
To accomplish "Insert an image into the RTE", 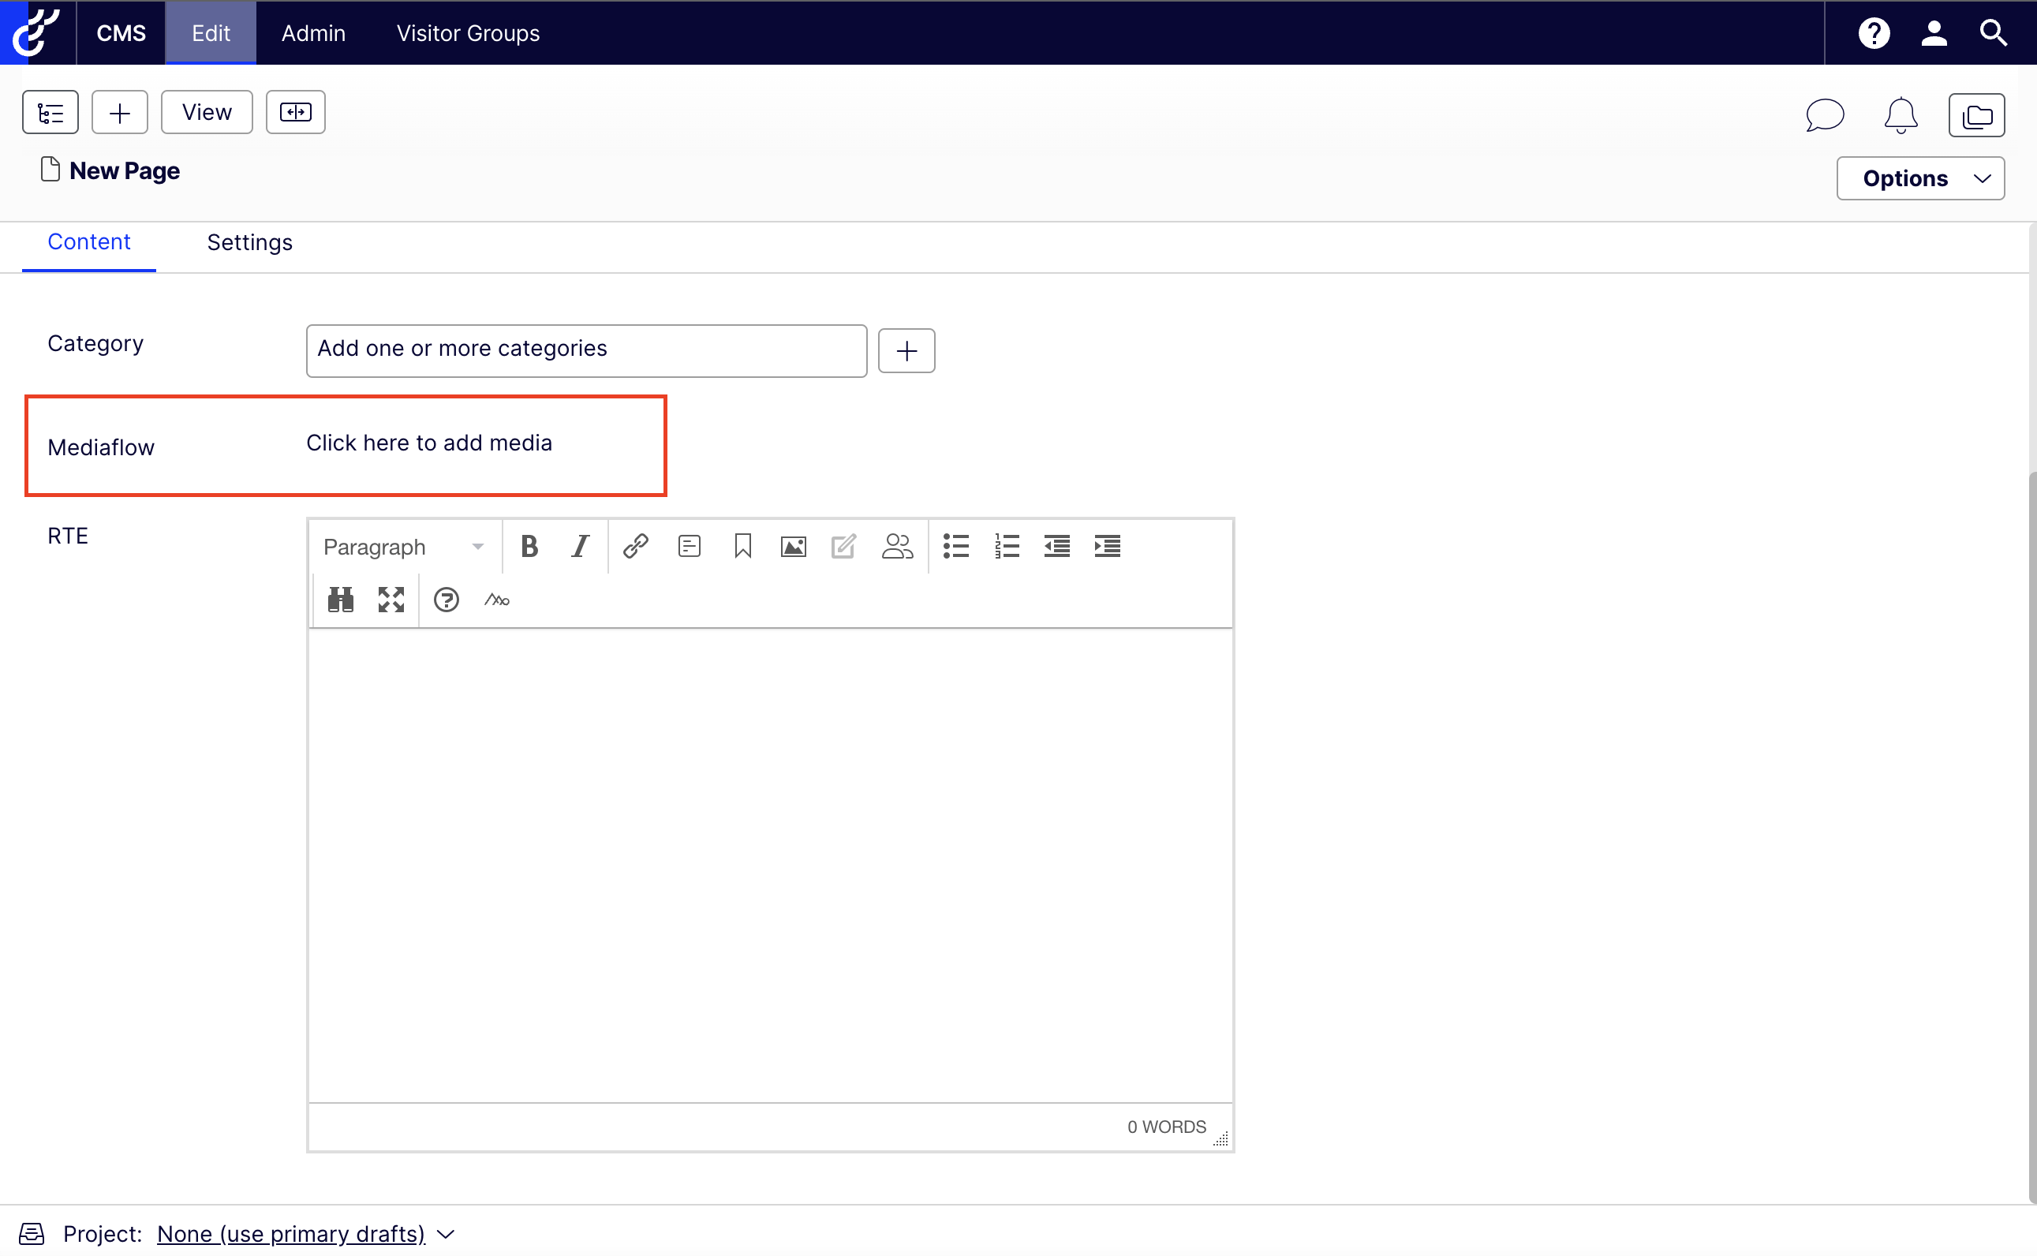I will 793,546.
